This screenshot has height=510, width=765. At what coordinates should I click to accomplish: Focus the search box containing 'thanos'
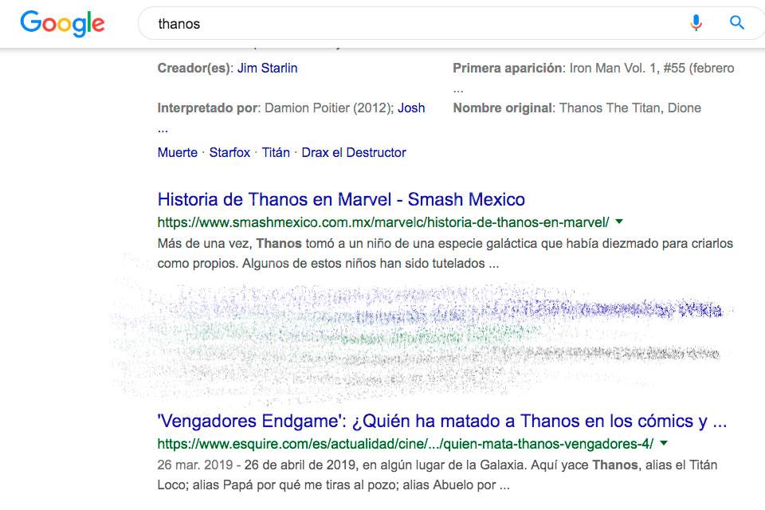[x=398, y=24]
